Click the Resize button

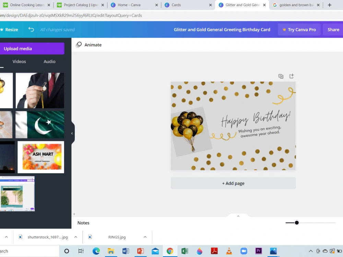tap(9, 29)
